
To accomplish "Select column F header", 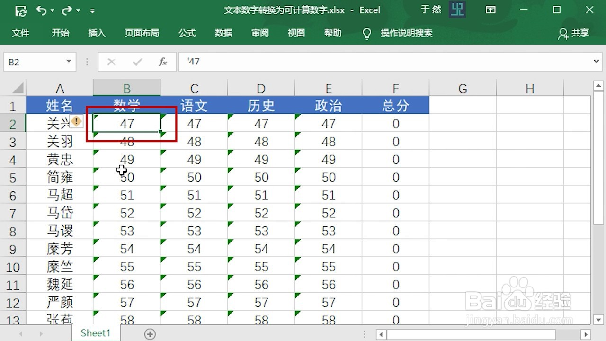I will point(396,89).
